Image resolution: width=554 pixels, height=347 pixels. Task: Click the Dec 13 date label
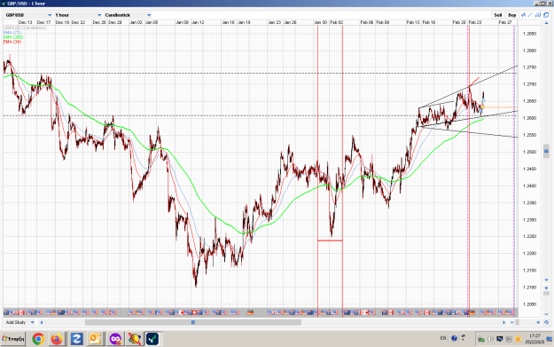25,22
